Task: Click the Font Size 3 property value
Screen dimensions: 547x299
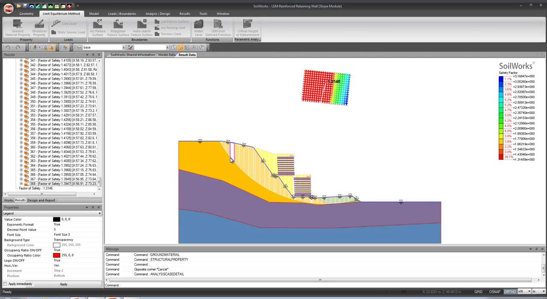Action: [62, 235]
